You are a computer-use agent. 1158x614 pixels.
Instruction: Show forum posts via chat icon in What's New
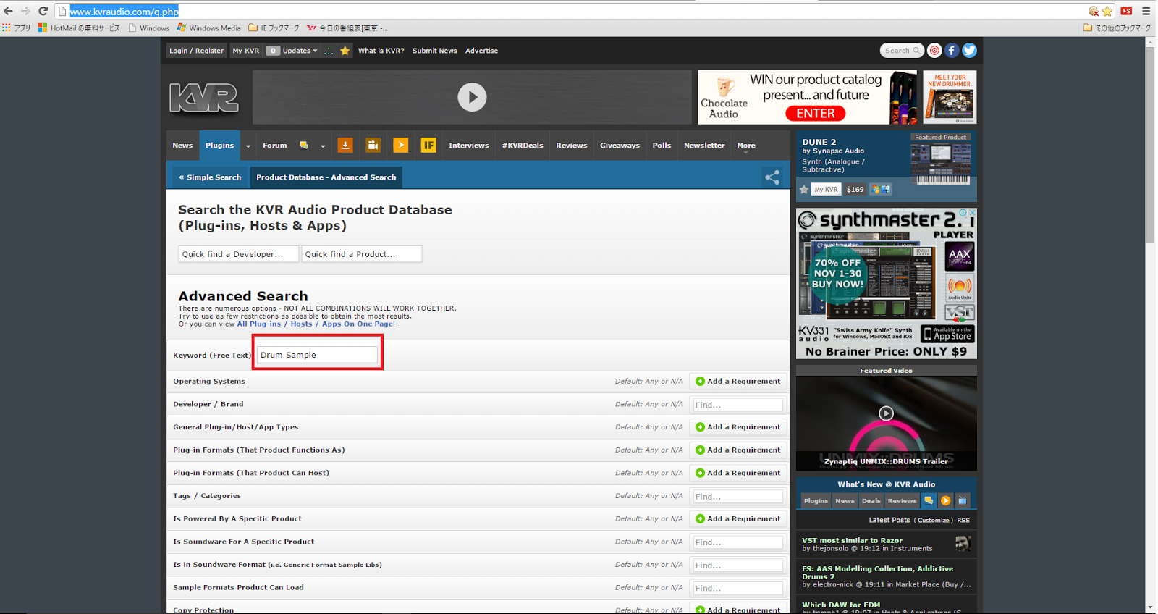pos(929,501)
